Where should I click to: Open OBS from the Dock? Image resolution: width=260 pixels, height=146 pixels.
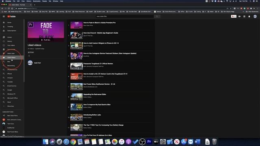(142, 142)
